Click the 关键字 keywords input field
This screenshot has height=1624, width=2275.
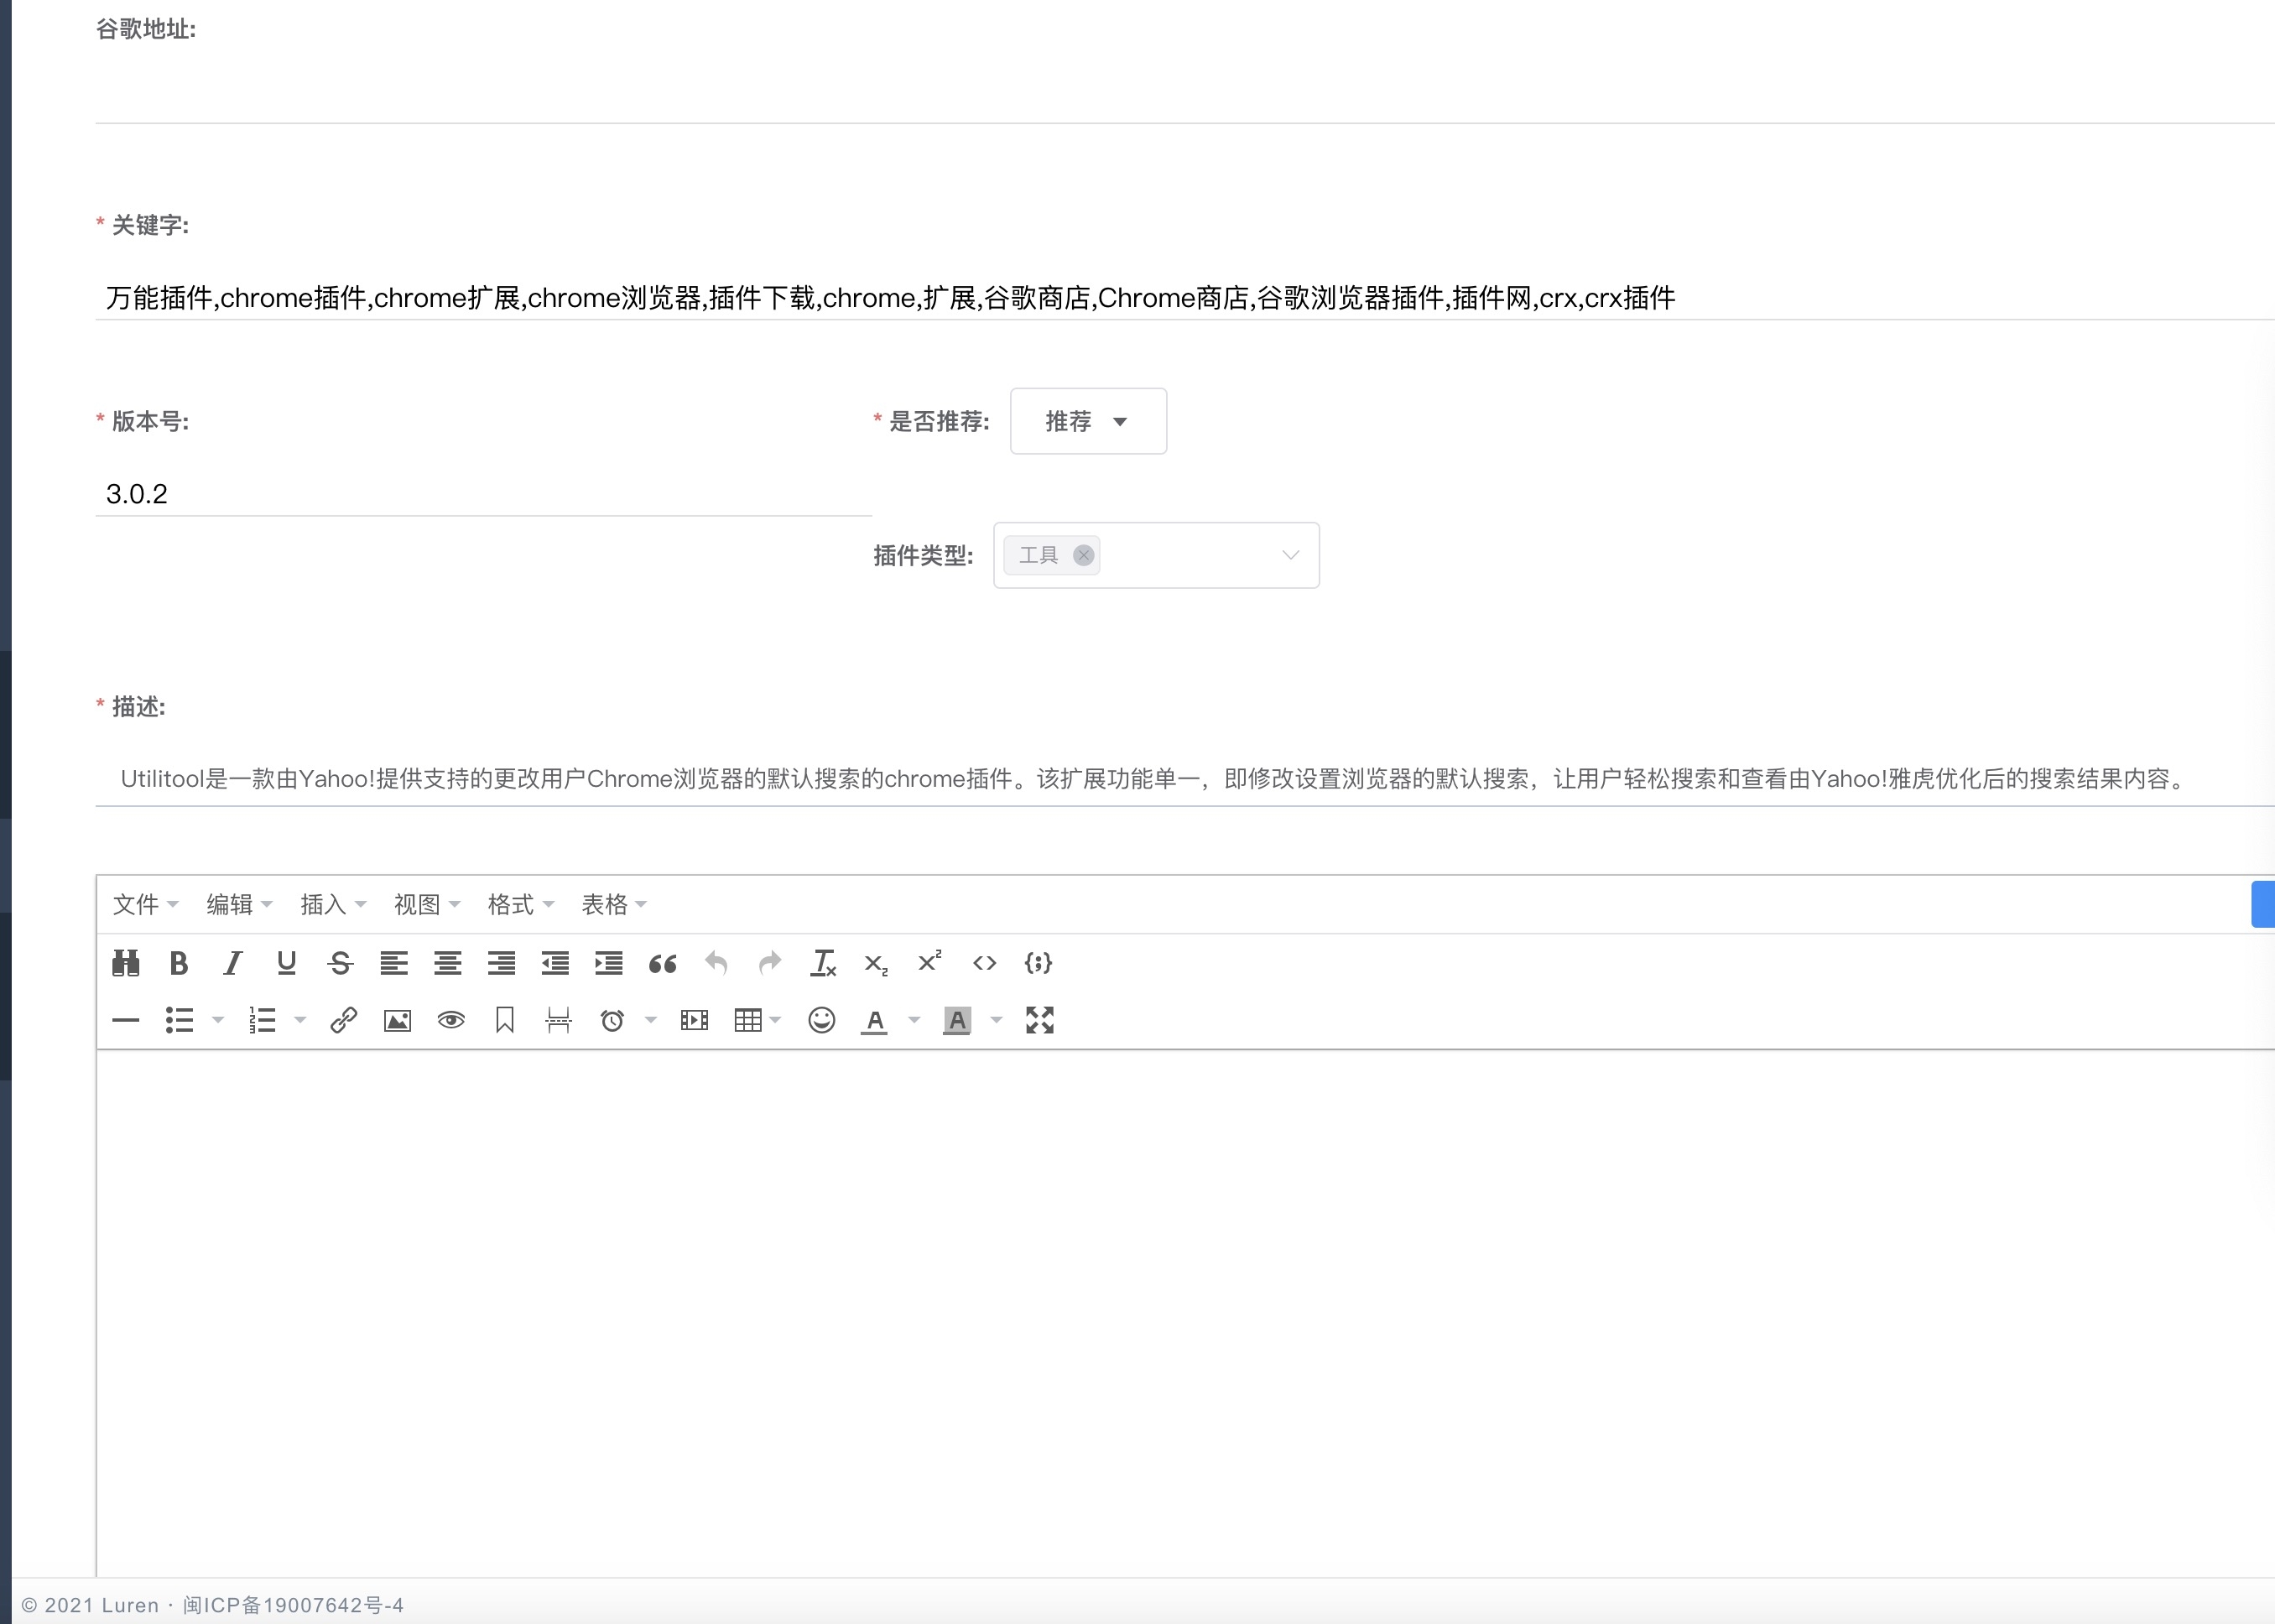pyautogui.click(x=1185, y=297)
